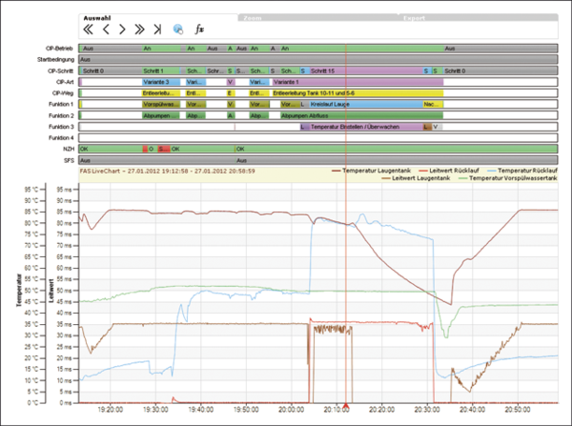The height and width of the screenshot is (426, 572).
Task: Click the vertical Temperatur axis title
Action: click(x=19, y=291)
